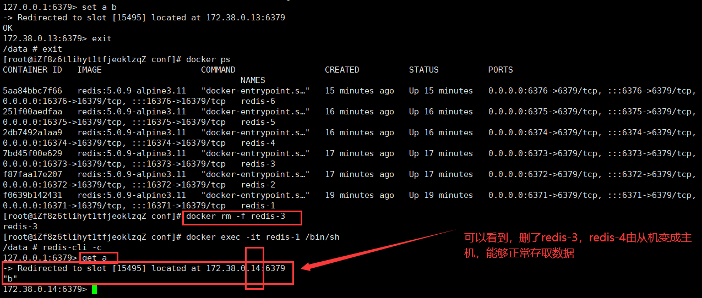Click the 'get a' command

click(x=94, y=258)
